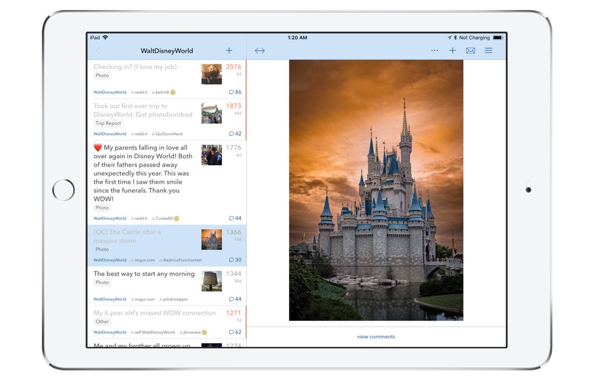The width and height of the screenshot is (595, 379).
Task: Tap the Other flair tag
Action: pos(102,322)
